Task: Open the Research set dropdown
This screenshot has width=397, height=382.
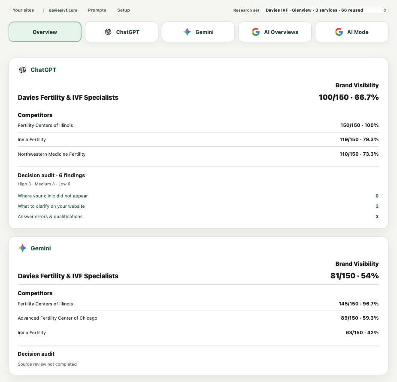Action: pos(325,10)
